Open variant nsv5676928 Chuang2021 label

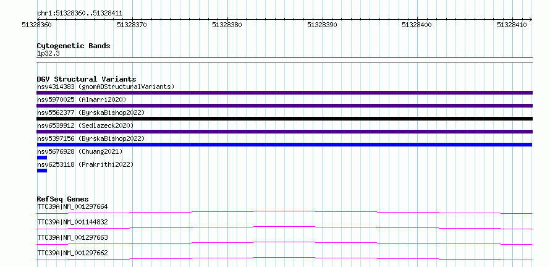point(80,151)
